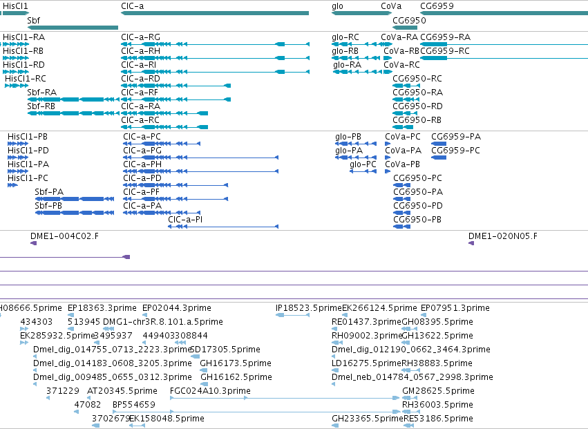Select EST EP02044.3prime

click(x=177, y=308)
